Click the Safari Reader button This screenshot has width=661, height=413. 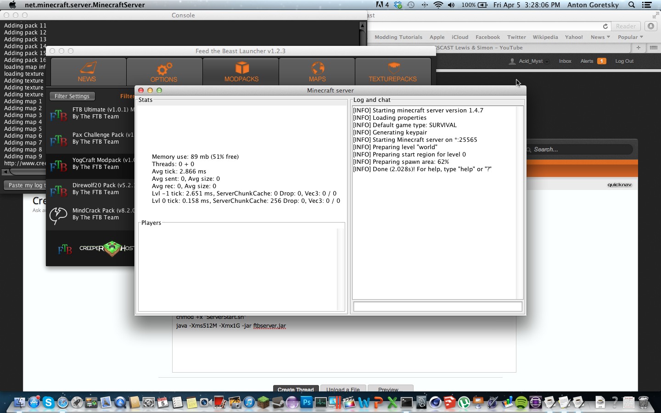pyautogui.click(x=626, y=26)
